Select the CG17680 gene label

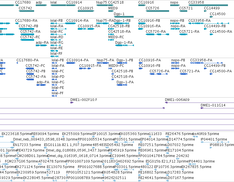pyautogui.click(x=23, y=2)
